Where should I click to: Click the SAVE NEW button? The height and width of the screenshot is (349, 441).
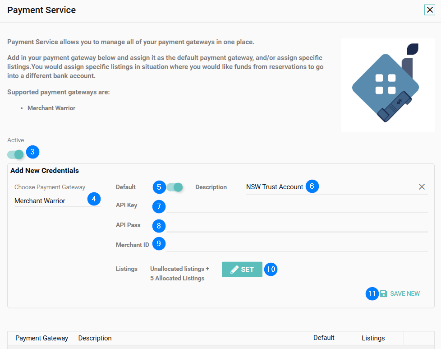tap(404, 293)
